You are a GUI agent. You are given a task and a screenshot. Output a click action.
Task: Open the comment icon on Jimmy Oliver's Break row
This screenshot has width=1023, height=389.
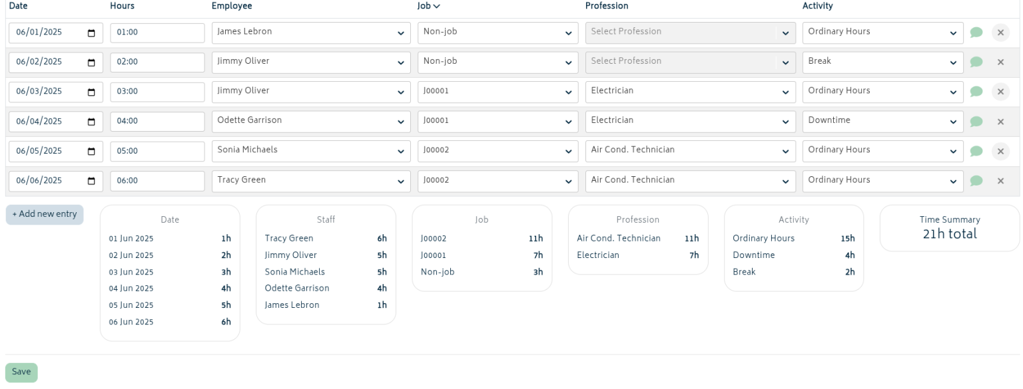[x=976, y=62]
